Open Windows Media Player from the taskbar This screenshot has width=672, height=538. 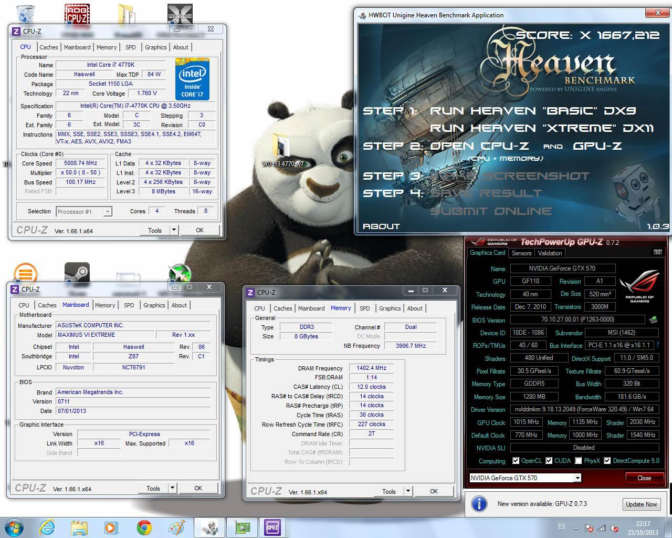click(111, 527)
